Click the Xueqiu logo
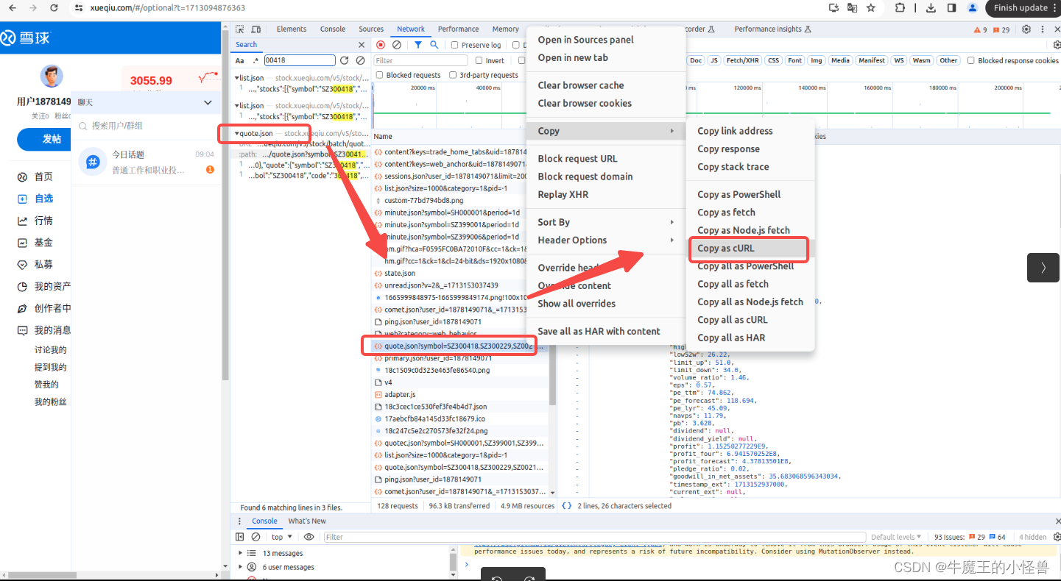The image size is (1061, 581). pyautogui.click(x=26, y=38)
